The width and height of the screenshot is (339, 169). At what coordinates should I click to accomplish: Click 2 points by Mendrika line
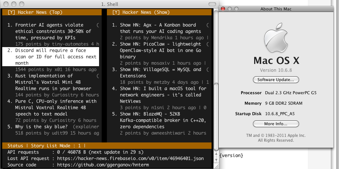[x=164, y=38]
